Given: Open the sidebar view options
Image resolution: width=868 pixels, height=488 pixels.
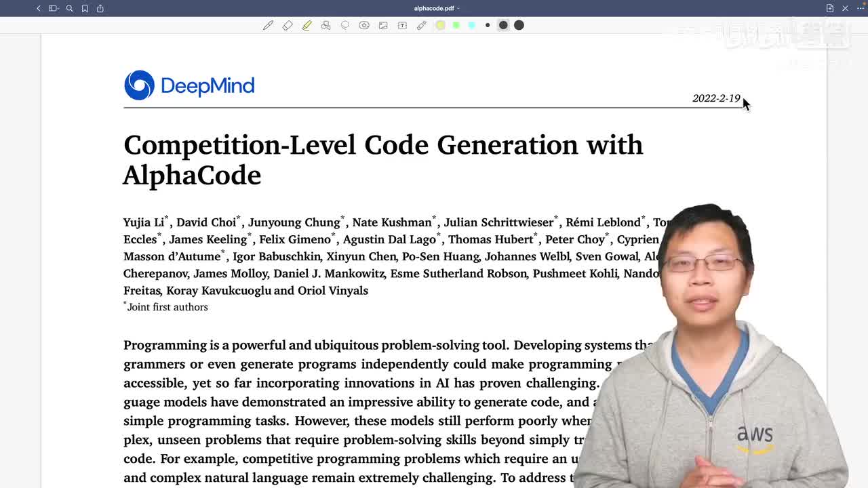Looking at the screenshot, I should point(54,8).
